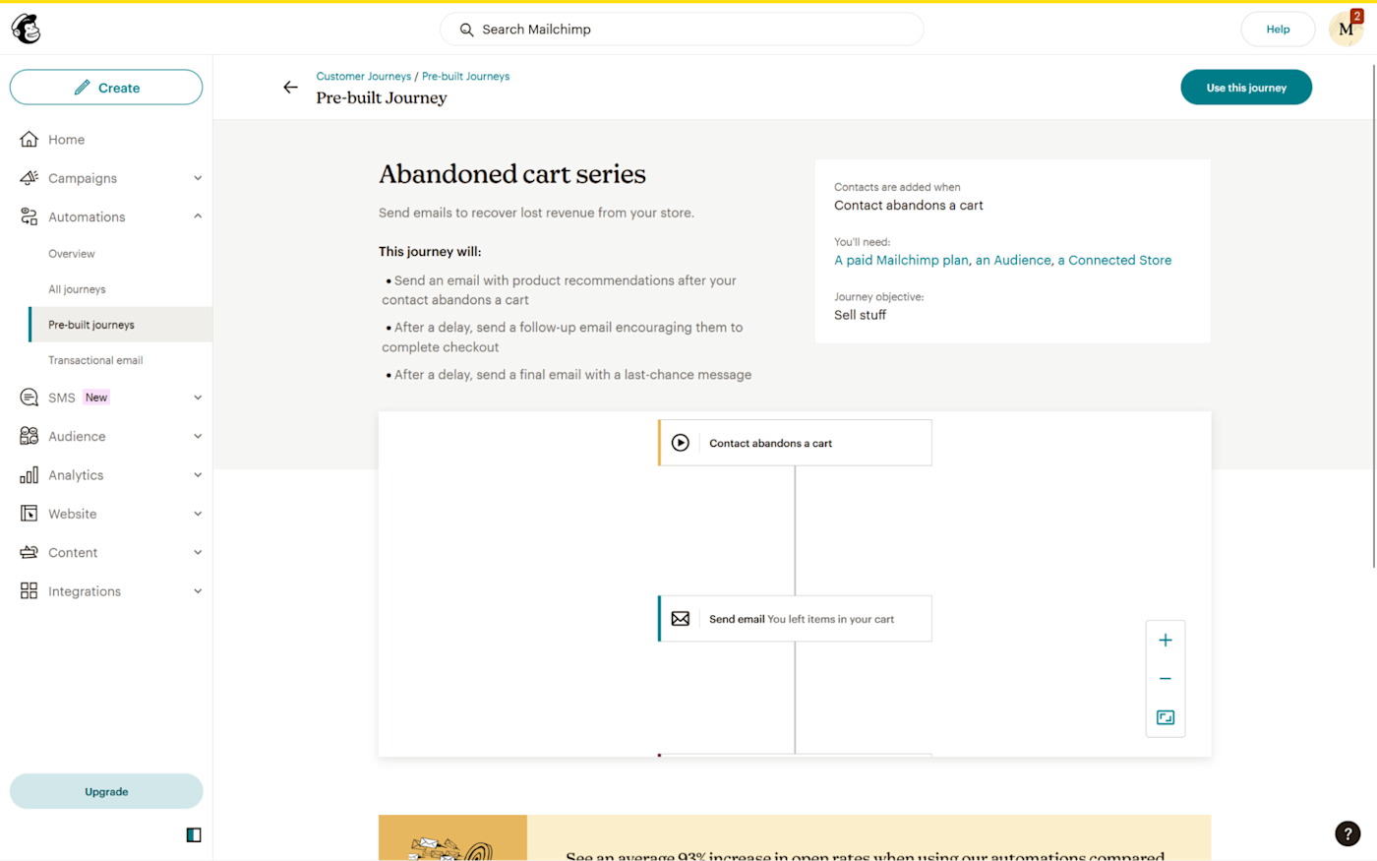Follow the an Audience link
The height and width of the screenshot is (861, 1377).
(1013, 260)
